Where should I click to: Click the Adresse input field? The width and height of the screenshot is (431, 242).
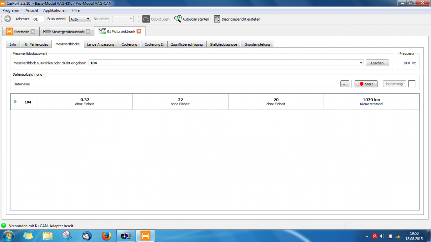[38, 19]
